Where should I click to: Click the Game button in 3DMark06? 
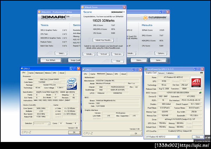point(158,60)
